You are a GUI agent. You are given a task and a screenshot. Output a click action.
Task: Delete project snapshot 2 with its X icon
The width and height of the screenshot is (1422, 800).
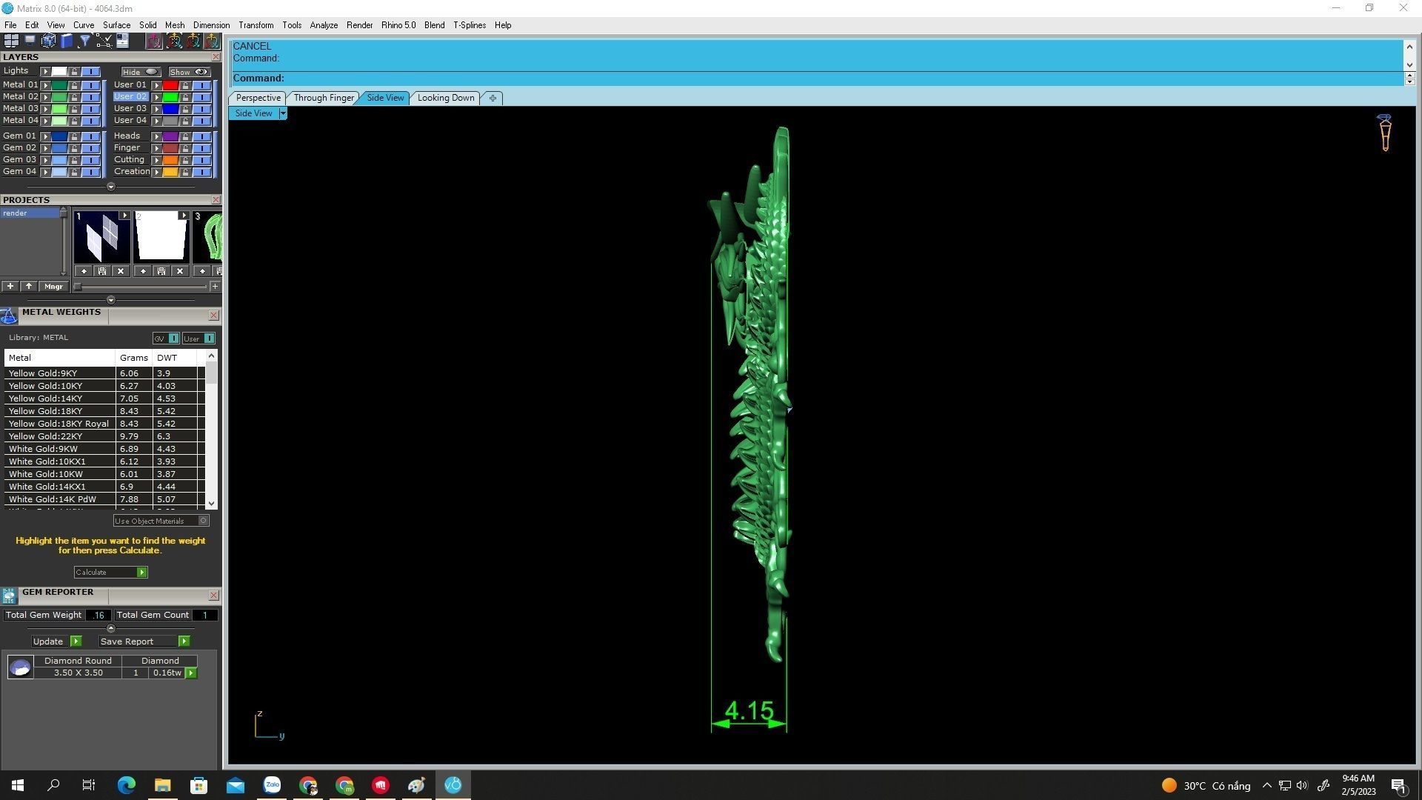[180, 271]
